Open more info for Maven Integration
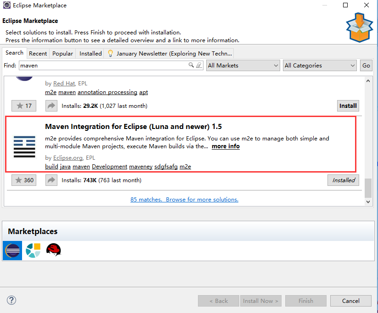 click(226, 146)
